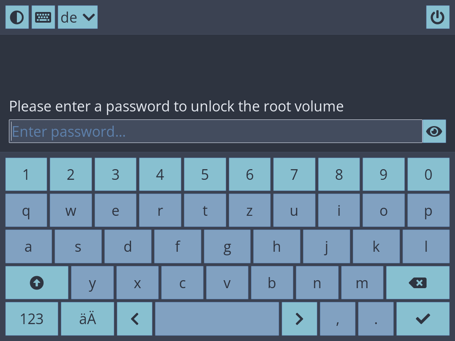Move cursor left with the chevron key
The height and width of the screenshot is (341, 455).
pos(135,319)
